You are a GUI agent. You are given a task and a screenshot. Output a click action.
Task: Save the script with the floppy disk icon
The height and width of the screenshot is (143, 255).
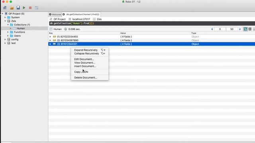tap(18, 8)
